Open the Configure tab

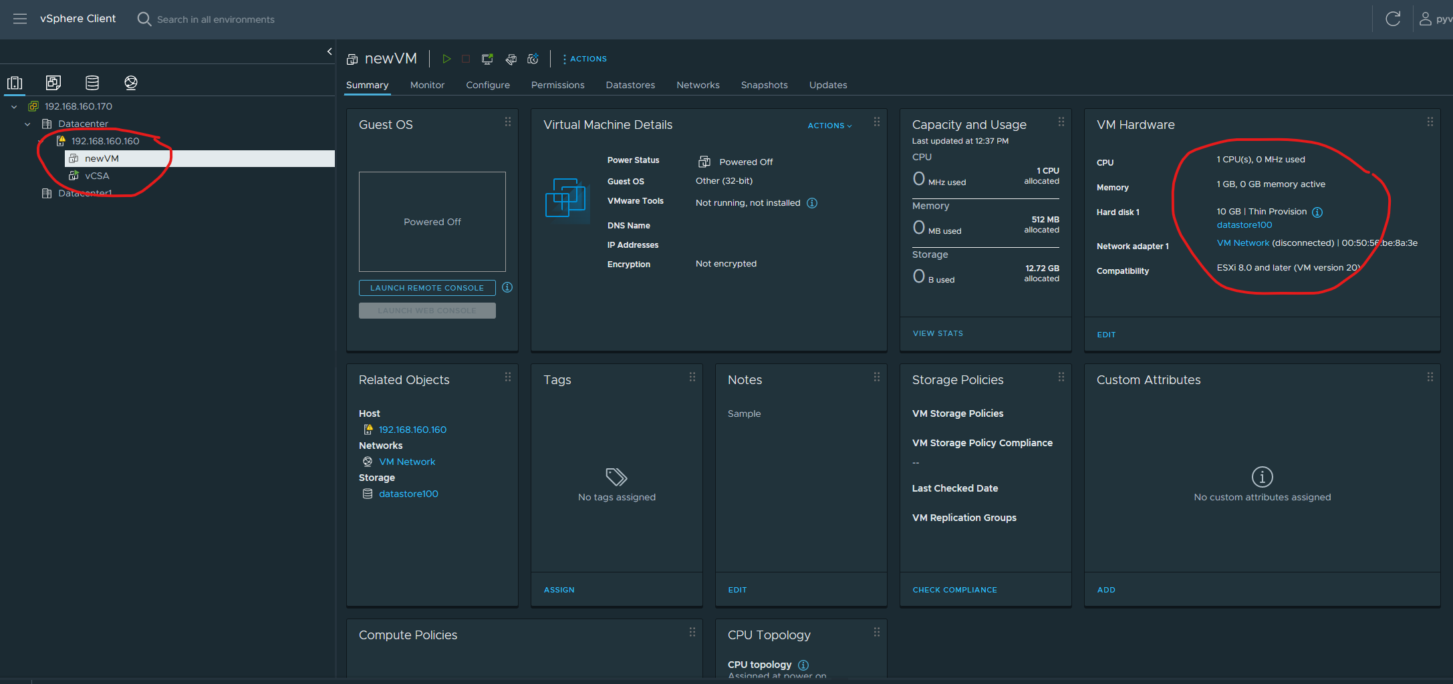[488, 85]
